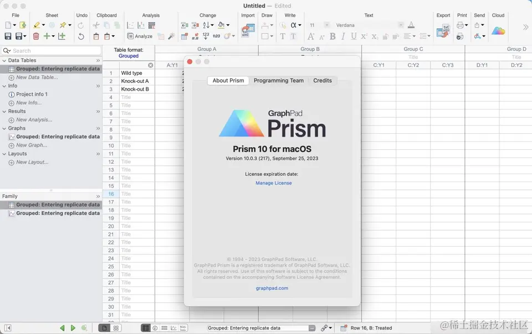The image size is (532, 334).
Task: Toggle underline formatting in the Text section
Action: 353,35
